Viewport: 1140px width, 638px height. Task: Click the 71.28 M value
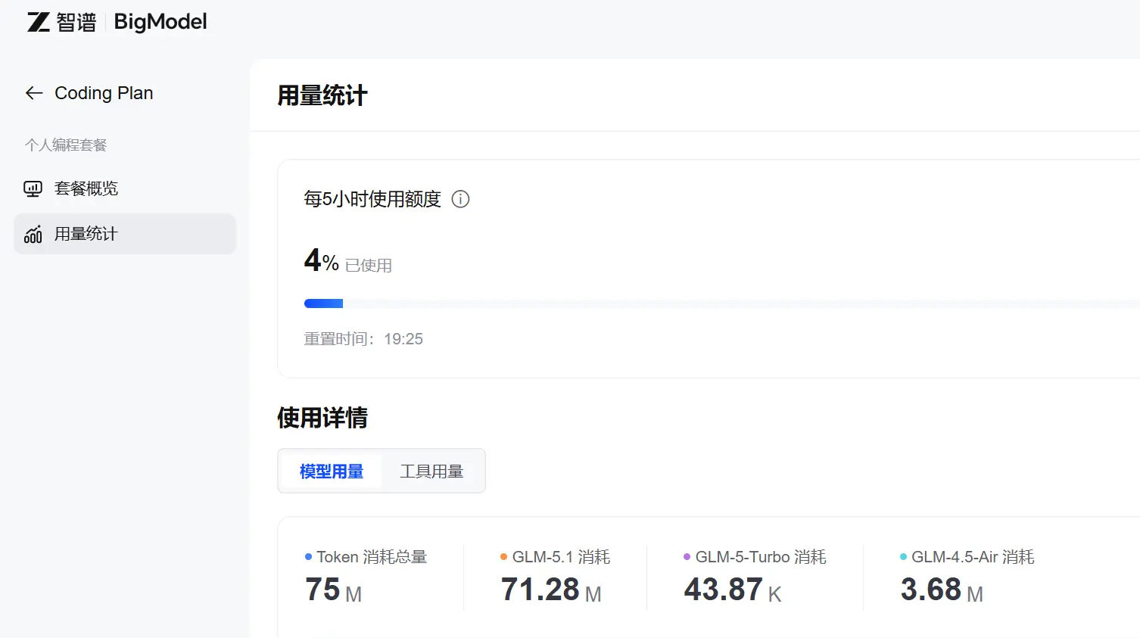551,590
